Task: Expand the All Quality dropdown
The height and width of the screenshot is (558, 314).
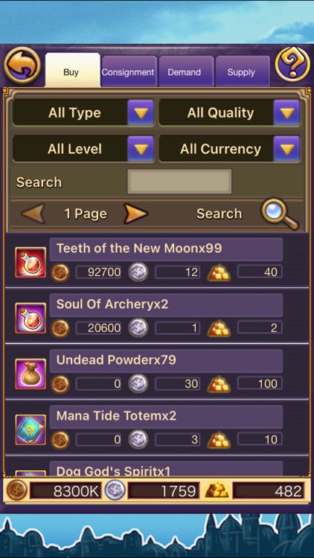Action: [x=230, y=113]
